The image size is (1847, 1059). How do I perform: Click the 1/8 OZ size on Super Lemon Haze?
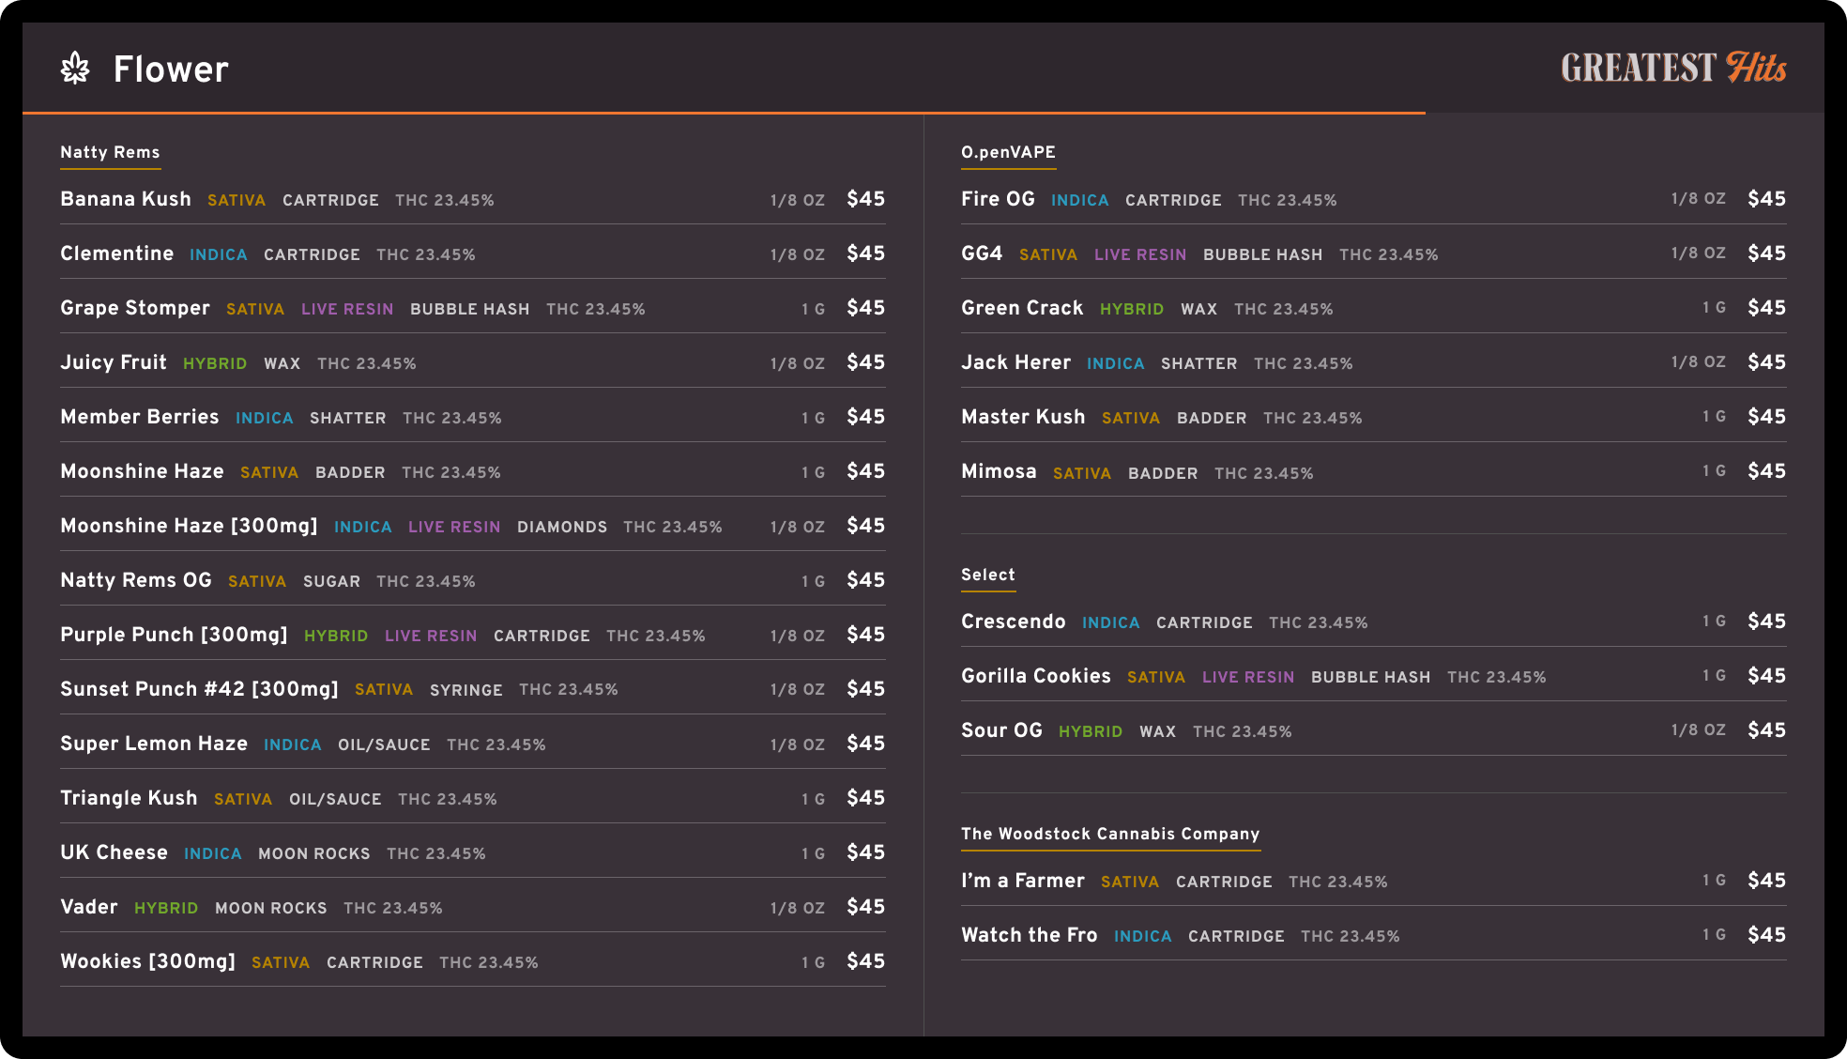point(797,743)
